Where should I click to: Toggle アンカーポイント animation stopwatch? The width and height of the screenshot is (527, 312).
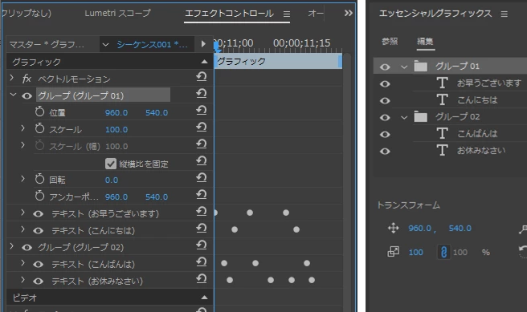tap(39, 196)
